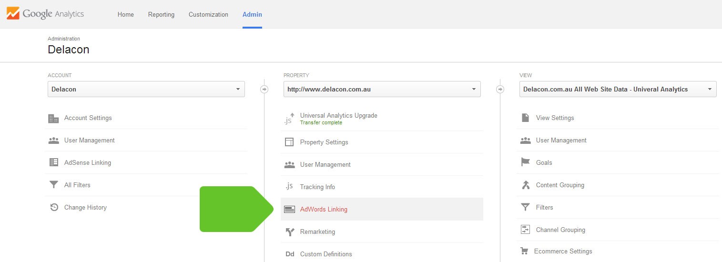This screenshot has width=722, height=262.
Task: Click the Google Analytics logo
Action: [x=45, y=14]
